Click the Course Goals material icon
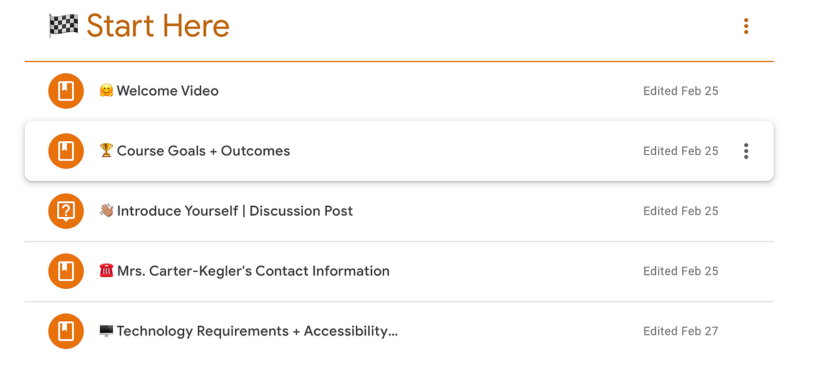Screen dimensions: 830x373 pyautogui.click(x=66, y=151)
